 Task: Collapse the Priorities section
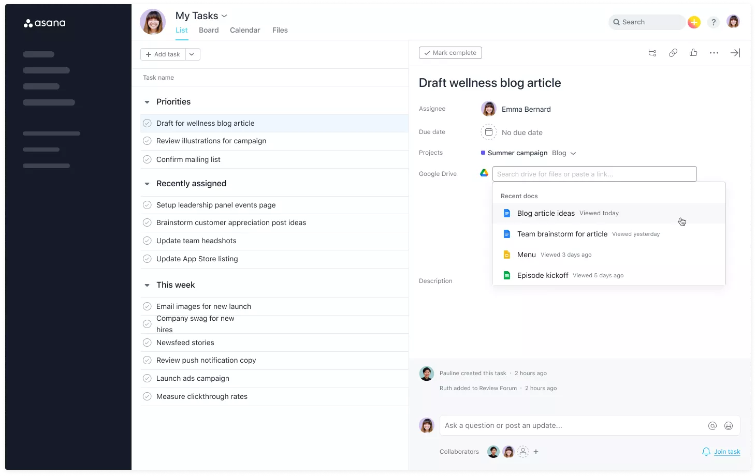tap(147, 102)
